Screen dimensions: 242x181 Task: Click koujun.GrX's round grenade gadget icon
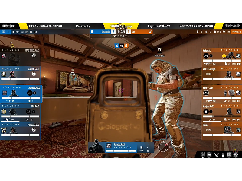206,111
